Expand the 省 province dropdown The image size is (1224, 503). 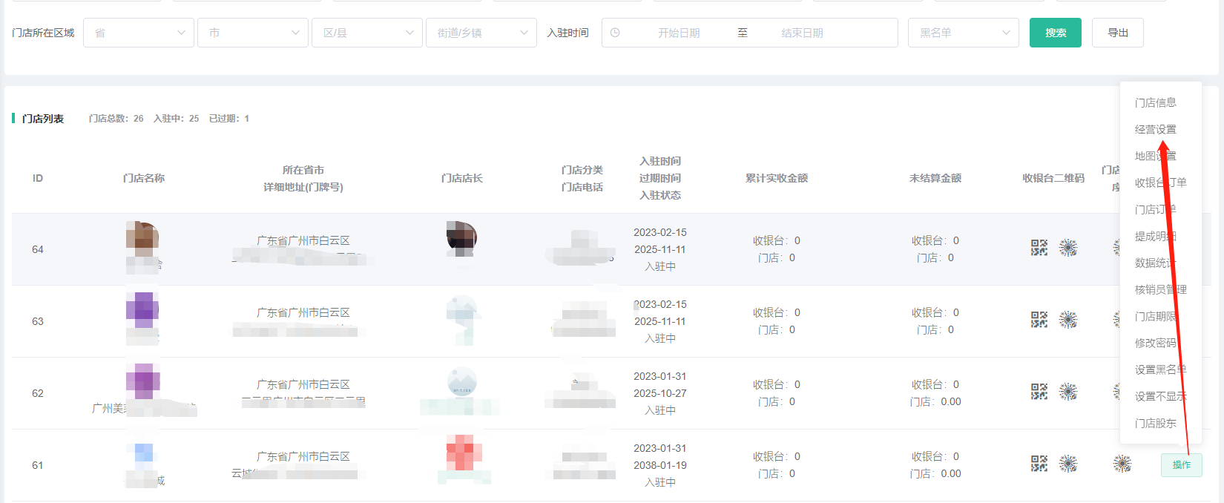pos(139,33)
